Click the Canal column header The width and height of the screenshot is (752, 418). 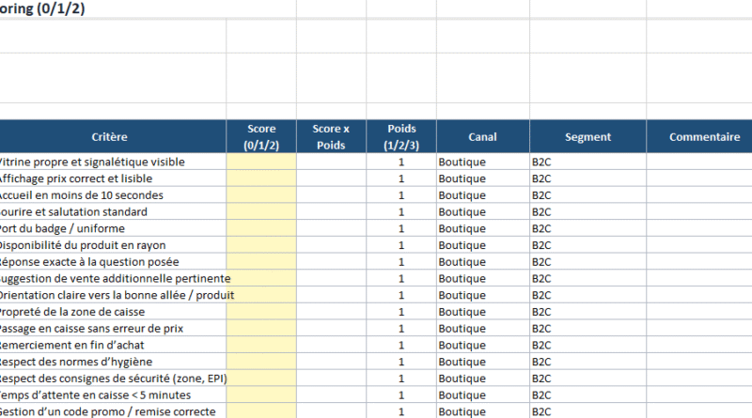[x=482, y=137]
